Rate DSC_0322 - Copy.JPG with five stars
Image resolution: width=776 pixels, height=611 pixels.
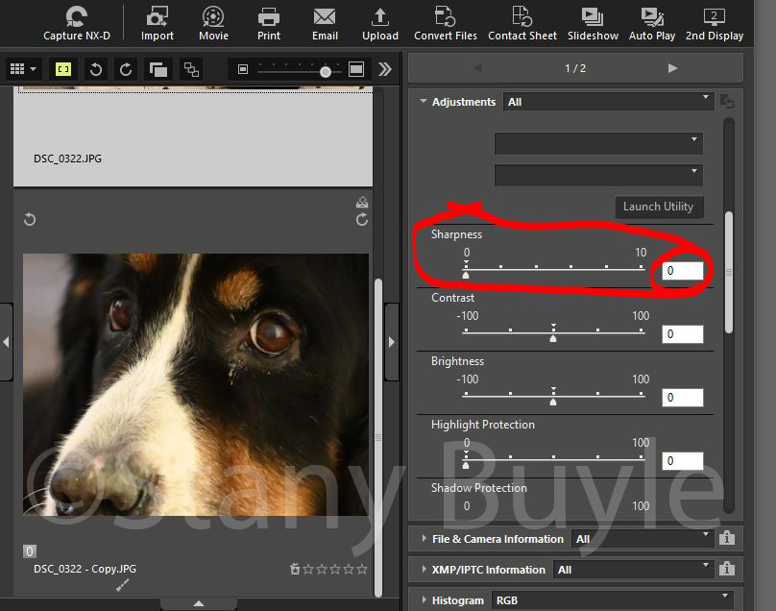[362, 569]
